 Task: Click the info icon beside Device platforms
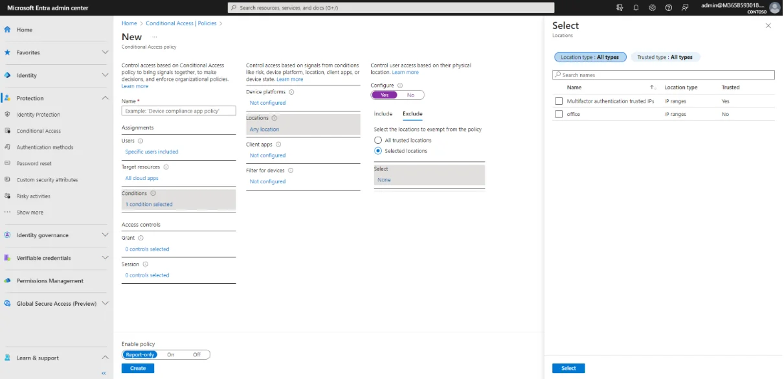click(291, 92)
